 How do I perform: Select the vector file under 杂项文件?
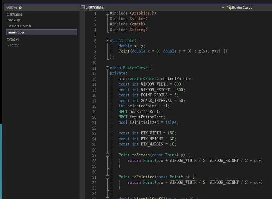pos(13,45)
